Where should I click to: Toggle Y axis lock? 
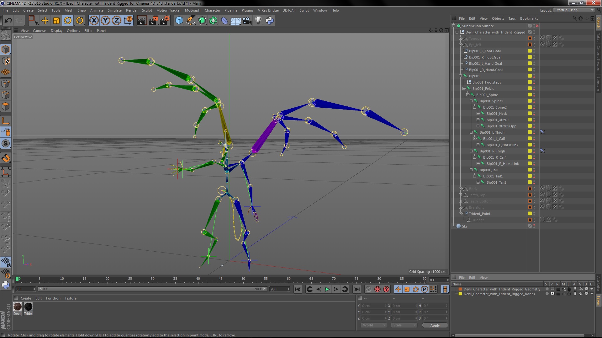(x=105, y=21)
